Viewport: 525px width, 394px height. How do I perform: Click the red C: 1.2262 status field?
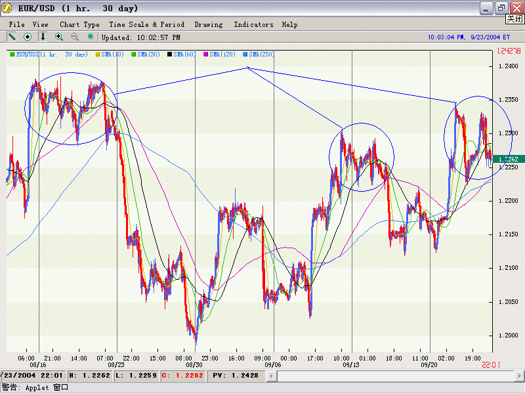(x=182, y=376)
